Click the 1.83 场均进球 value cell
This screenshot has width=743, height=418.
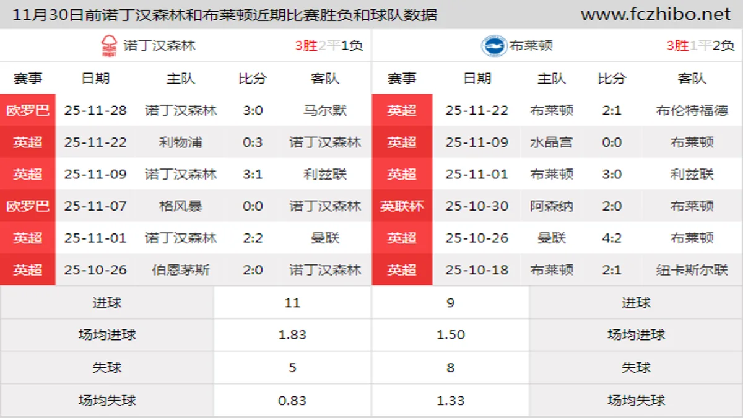click(292, 335)
